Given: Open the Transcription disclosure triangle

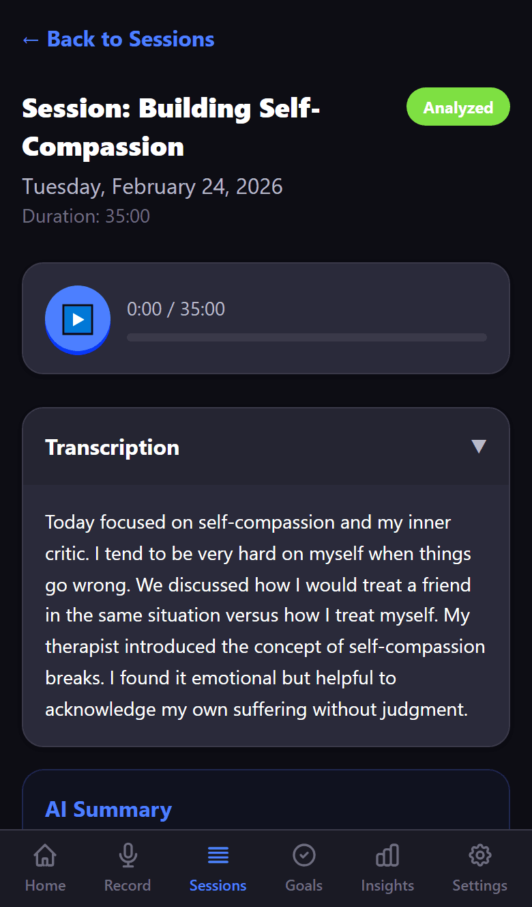Looking at the screenshot, I should tap(479, 447).
